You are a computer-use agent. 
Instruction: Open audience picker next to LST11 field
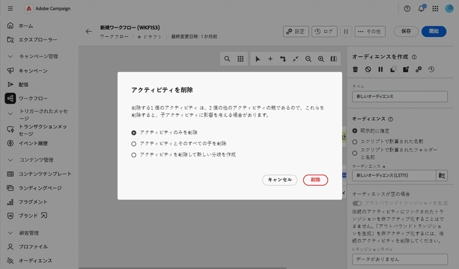pyautogui.click(x=442, y=175)
